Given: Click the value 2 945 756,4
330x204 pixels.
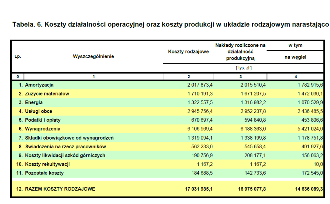Looking at the screenshot, I should 200,111.
